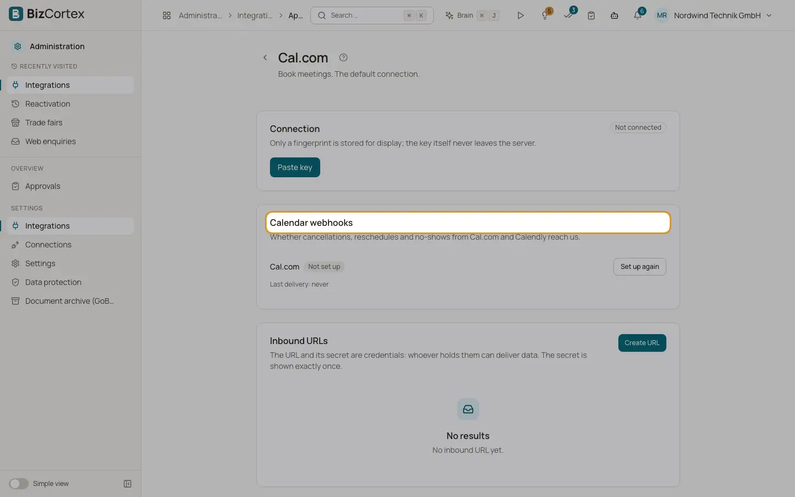
Task: Open the Brain button in top bar
Action: [x=472, y=15]
